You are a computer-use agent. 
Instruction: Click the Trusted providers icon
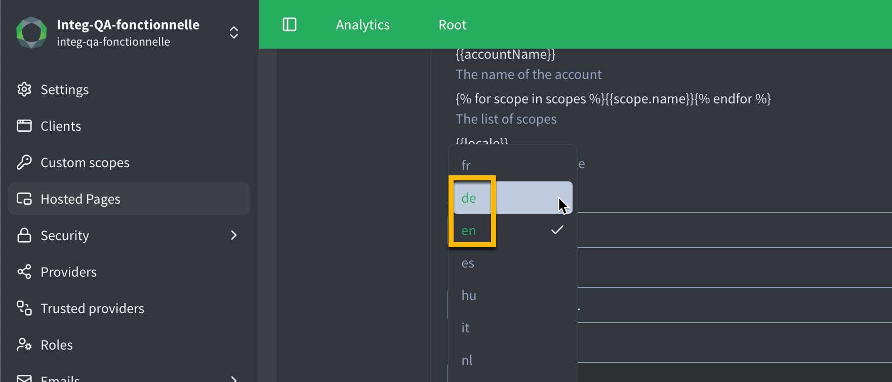point(24,309)
